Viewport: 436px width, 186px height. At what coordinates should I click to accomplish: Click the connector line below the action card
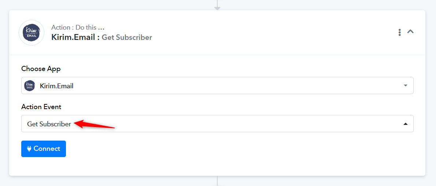pyautogui.click(x=217, y=181)
